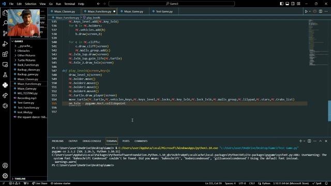Change encoding via UTF-8

click(242, 183)
